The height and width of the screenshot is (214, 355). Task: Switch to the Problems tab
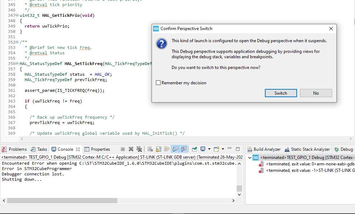click(x=14, y=149)
